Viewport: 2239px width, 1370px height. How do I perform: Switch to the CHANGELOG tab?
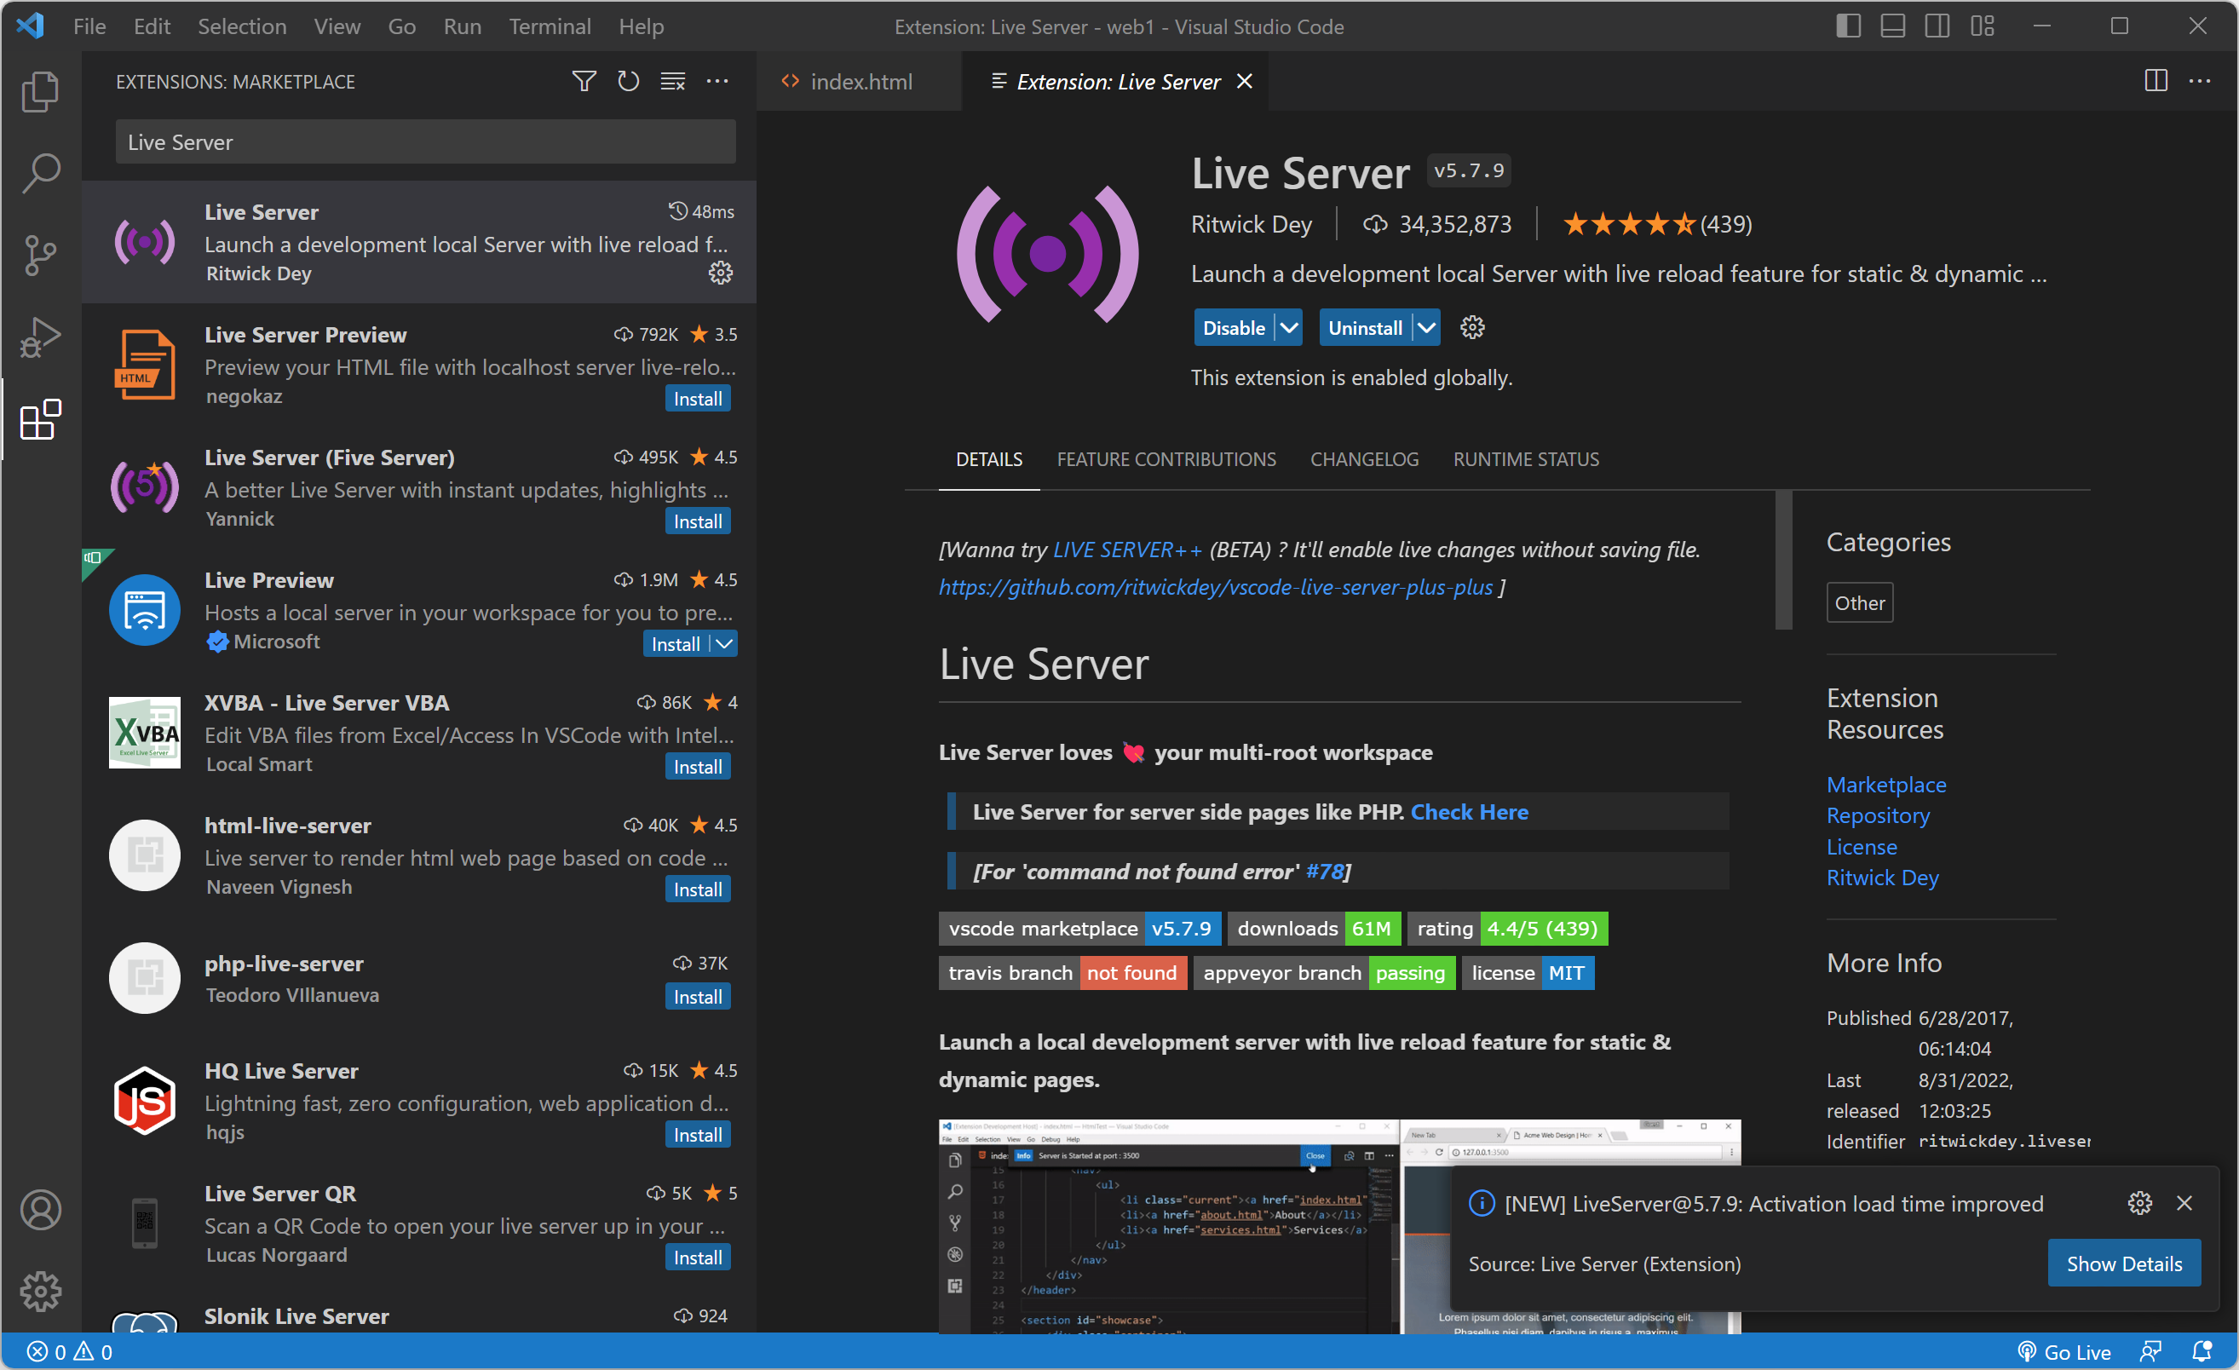coord(1363,460)
